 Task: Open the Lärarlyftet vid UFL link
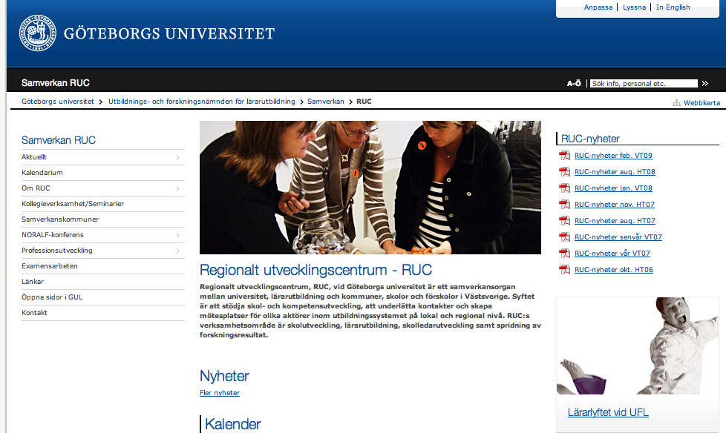608,412
